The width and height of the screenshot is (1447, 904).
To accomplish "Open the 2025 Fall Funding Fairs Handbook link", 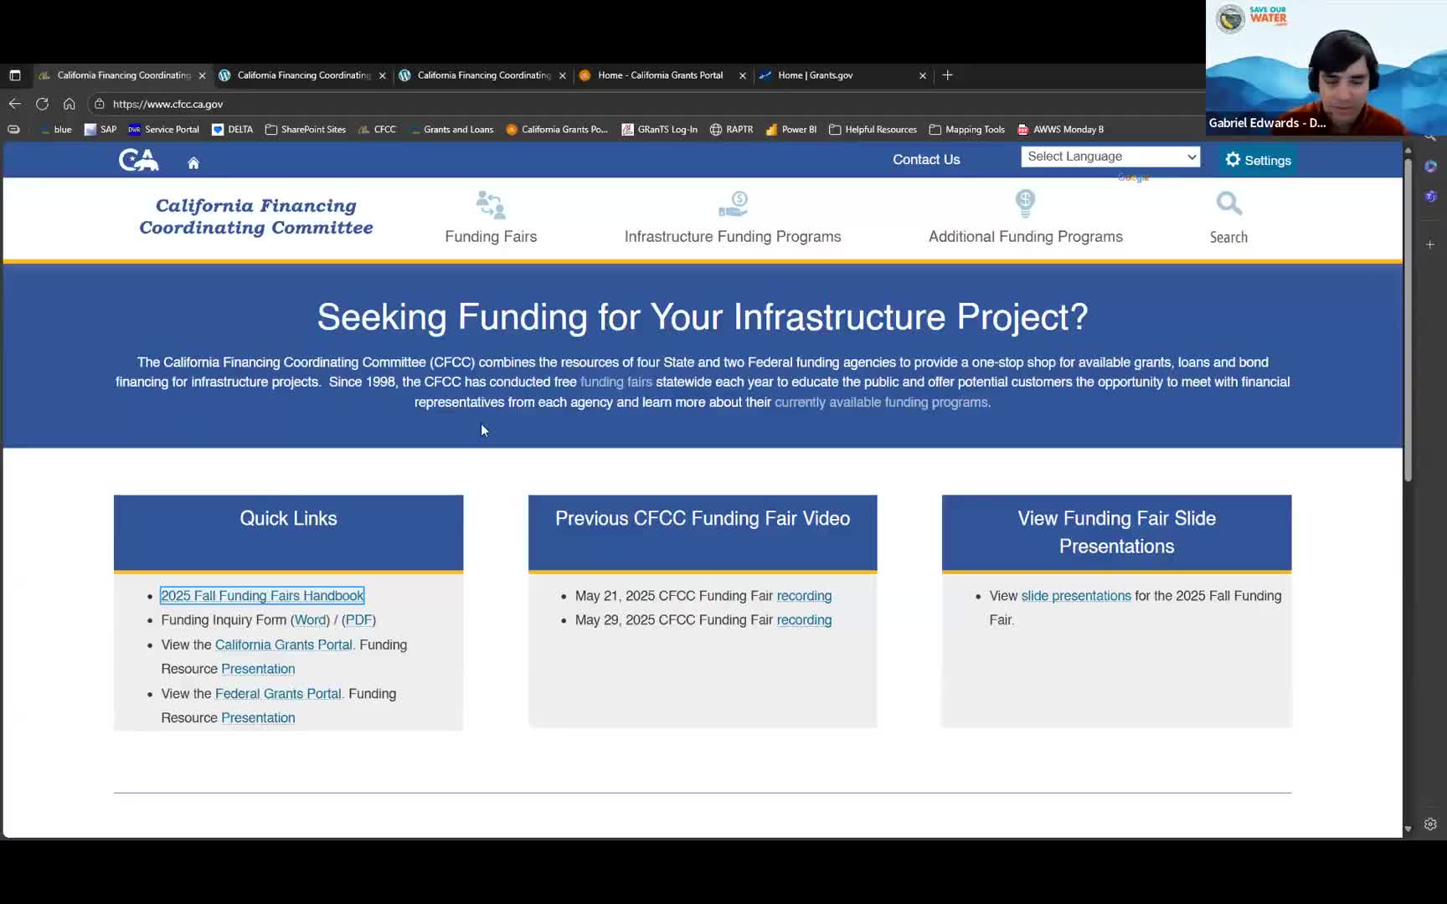I will click(x=262, y=595).
